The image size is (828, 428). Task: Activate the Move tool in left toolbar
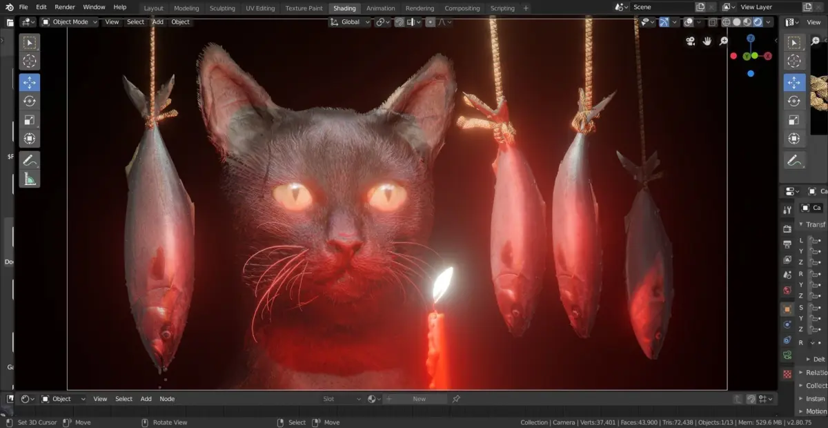point(30,83)
